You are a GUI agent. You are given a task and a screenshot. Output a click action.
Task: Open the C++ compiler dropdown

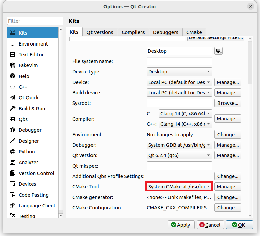[x=185, y=124]
